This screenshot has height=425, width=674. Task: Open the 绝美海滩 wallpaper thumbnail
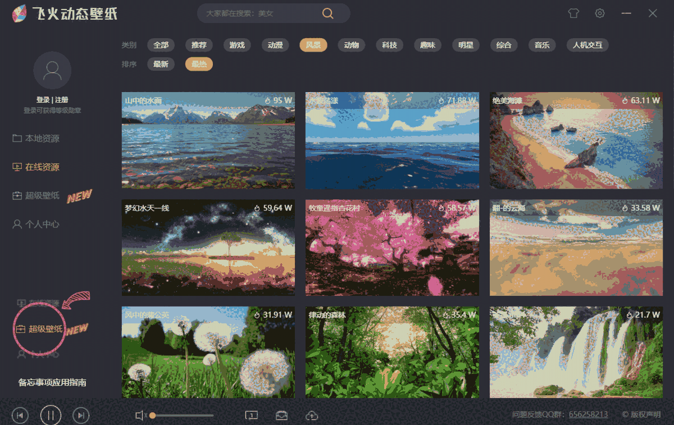[x=576, y=140]
